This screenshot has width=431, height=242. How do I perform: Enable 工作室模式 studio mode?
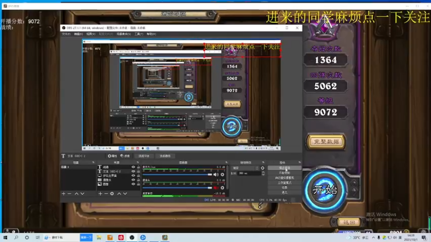284,183
